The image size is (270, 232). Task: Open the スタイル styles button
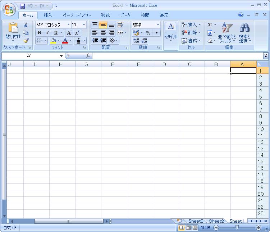[170, 32]
